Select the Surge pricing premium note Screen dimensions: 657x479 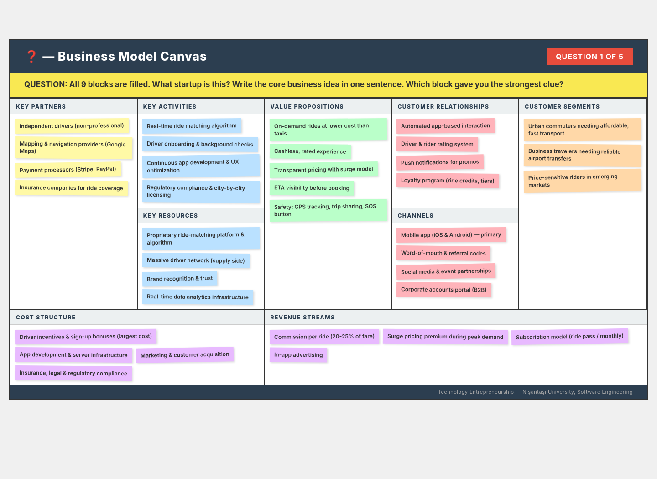click(445, 337)
